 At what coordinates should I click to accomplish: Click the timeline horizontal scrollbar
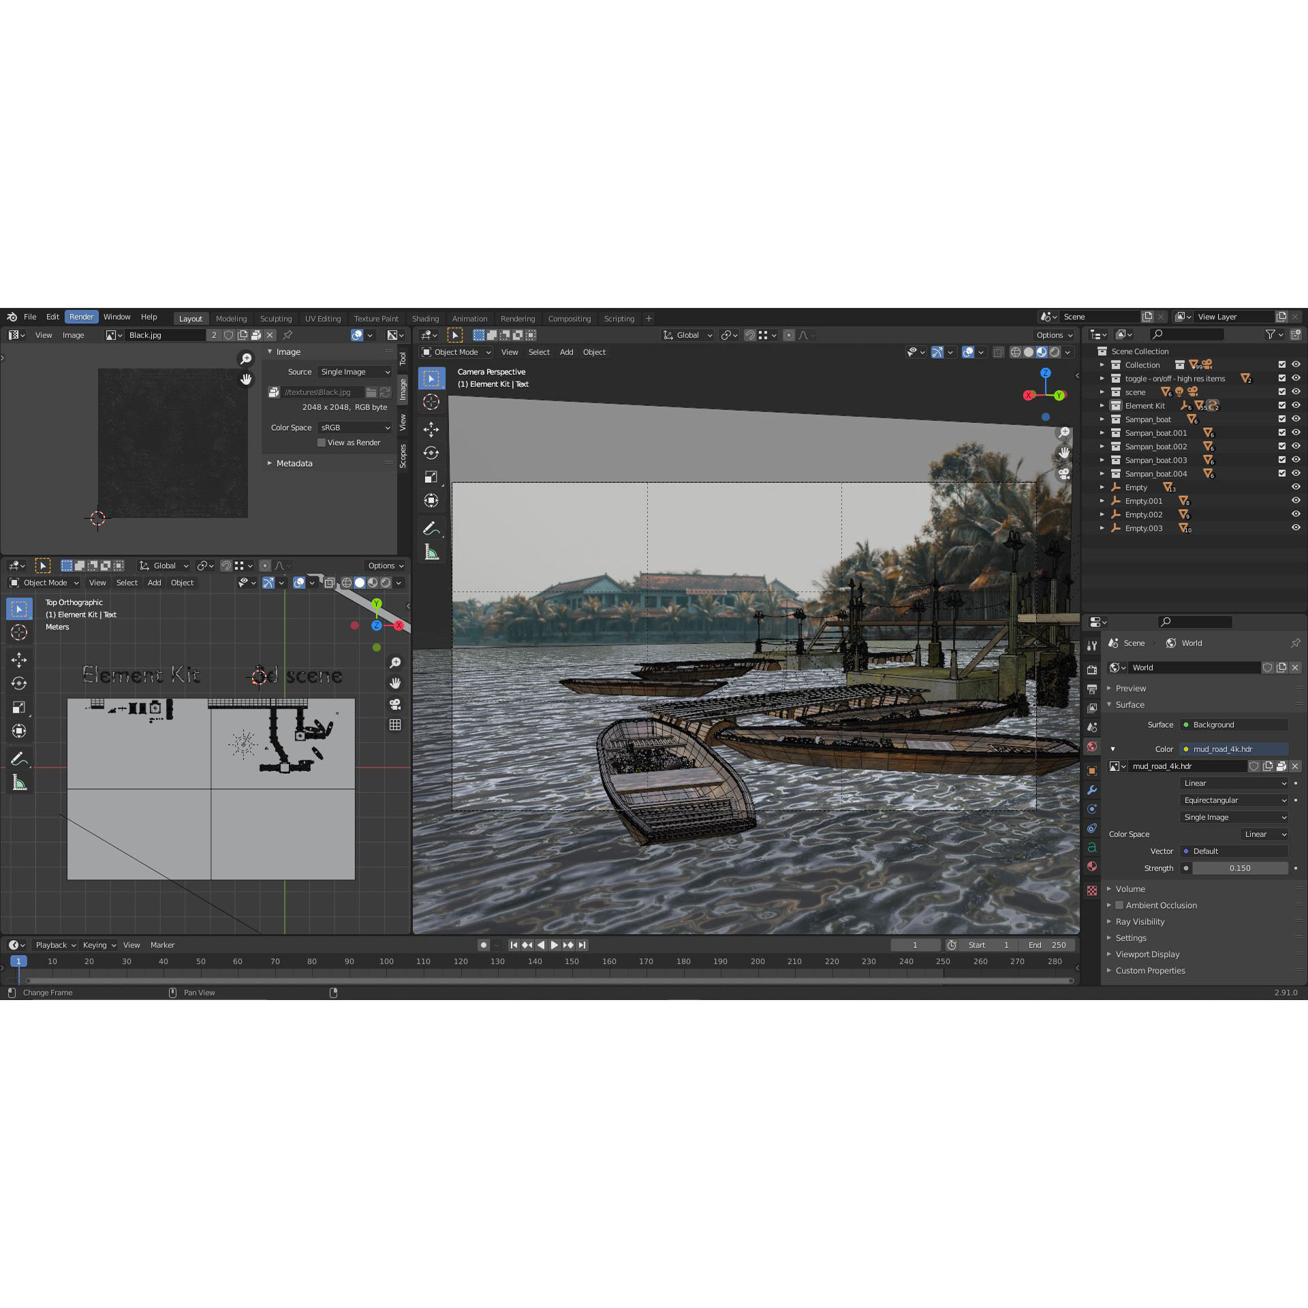point(548,981)
